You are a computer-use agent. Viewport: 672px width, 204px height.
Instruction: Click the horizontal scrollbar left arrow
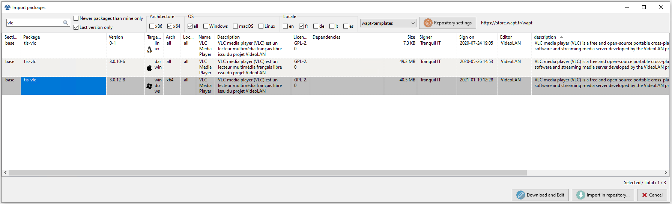5,173
